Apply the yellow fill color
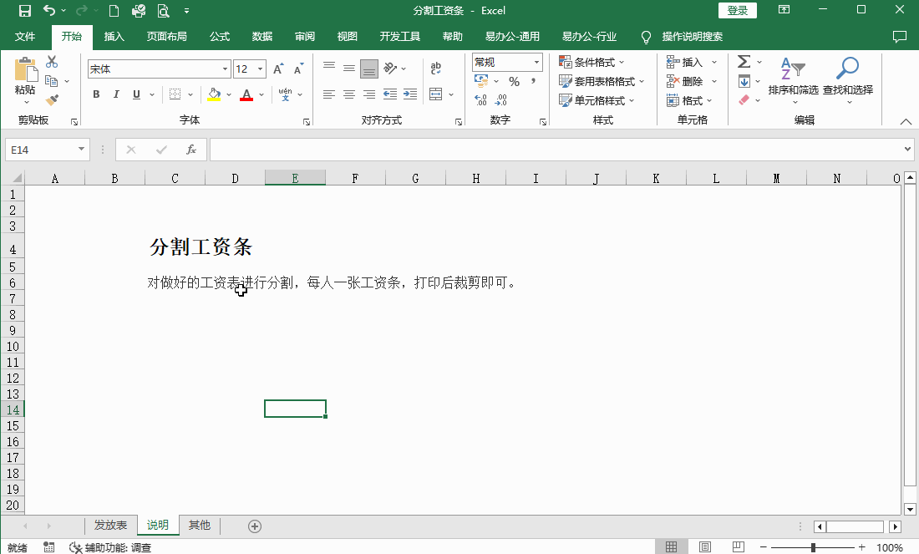This screenshot has width=919, height=554. 214,94
